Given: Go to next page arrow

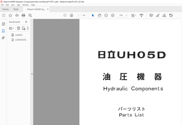Looking at the screenshot, I should [x=72, y=15].
